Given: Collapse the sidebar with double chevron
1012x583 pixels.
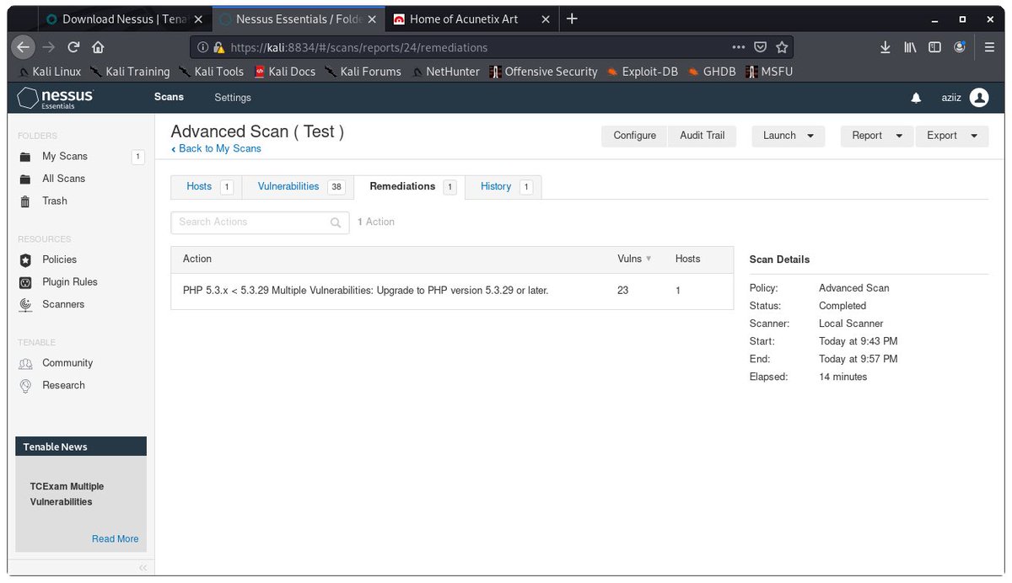Looking at the screenshot, I should [143, 567].
